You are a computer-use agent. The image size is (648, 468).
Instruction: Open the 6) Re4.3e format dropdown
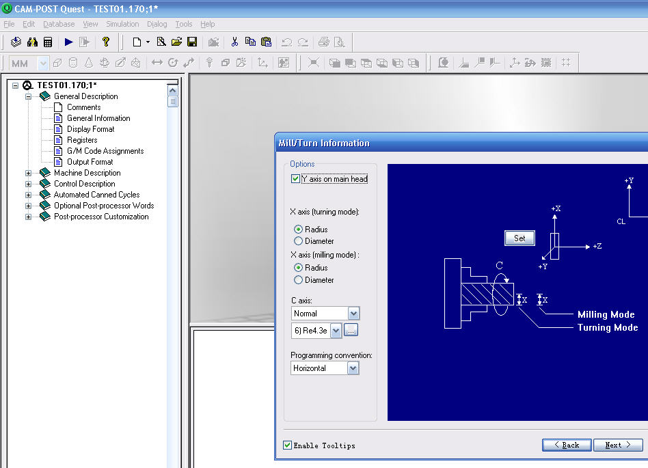[x=336, y=331]
